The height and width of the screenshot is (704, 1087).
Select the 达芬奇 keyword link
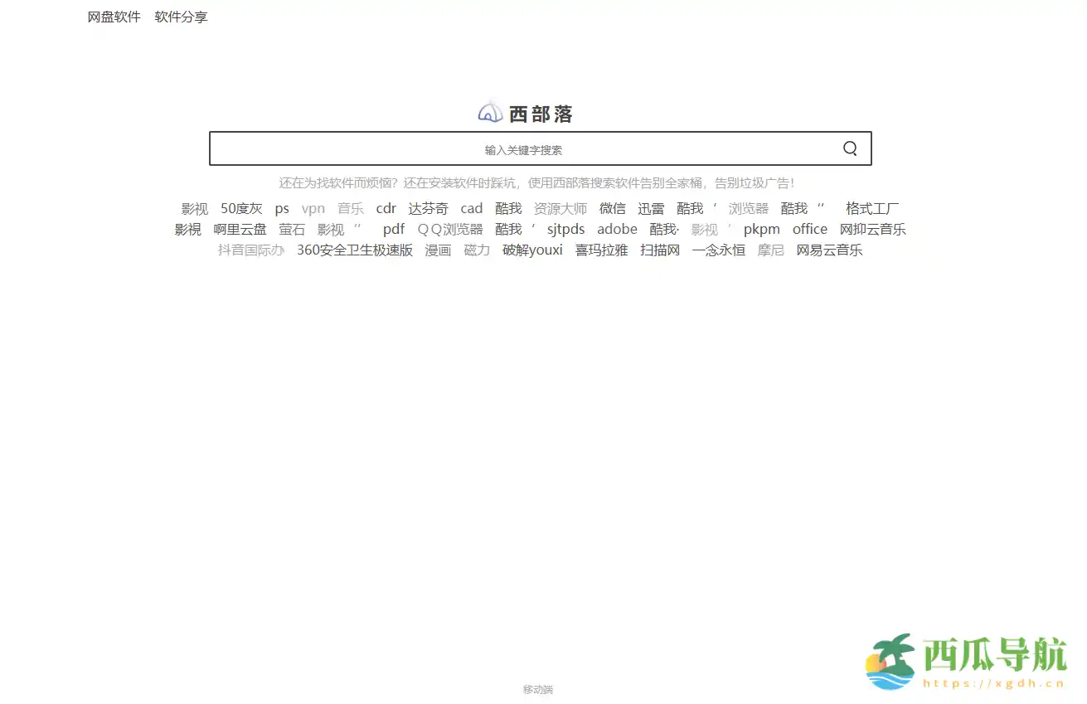428,208
